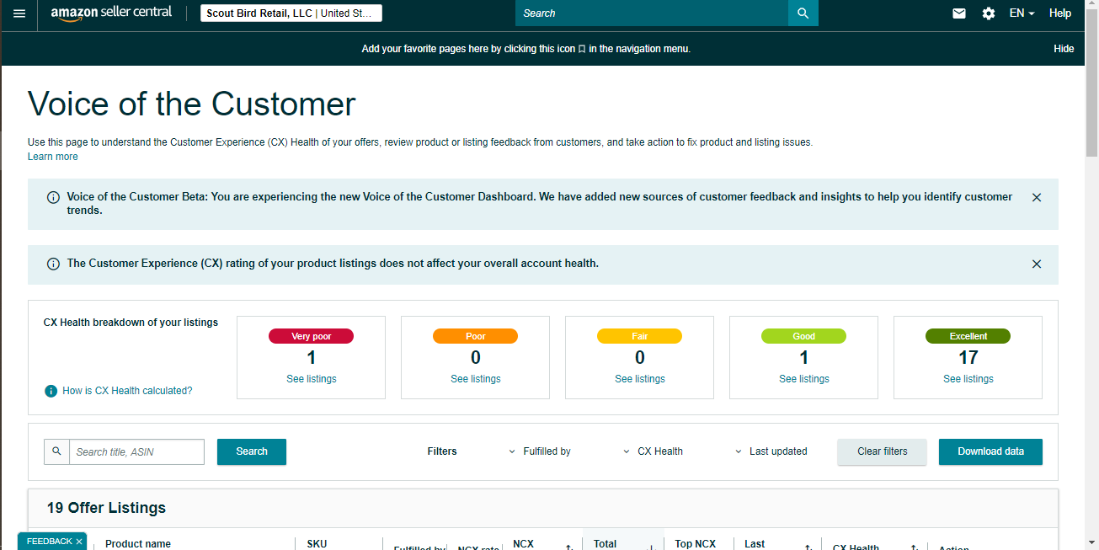Click the Product name column header
The height and width of the screenshot is (550, 1099).
click(138, 544)
